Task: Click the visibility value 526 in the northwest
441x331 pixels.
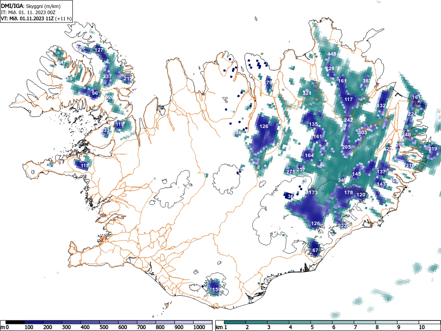Action: click(109, 97)
